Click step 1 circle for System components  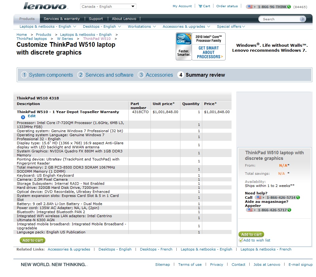[x=24, y=75]
